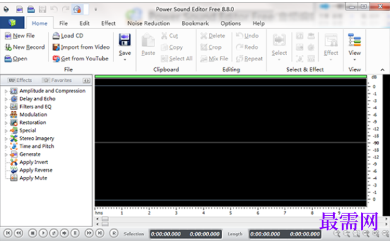Expand Delay and Echo category
390x241 pixels.
pos(6,99)
